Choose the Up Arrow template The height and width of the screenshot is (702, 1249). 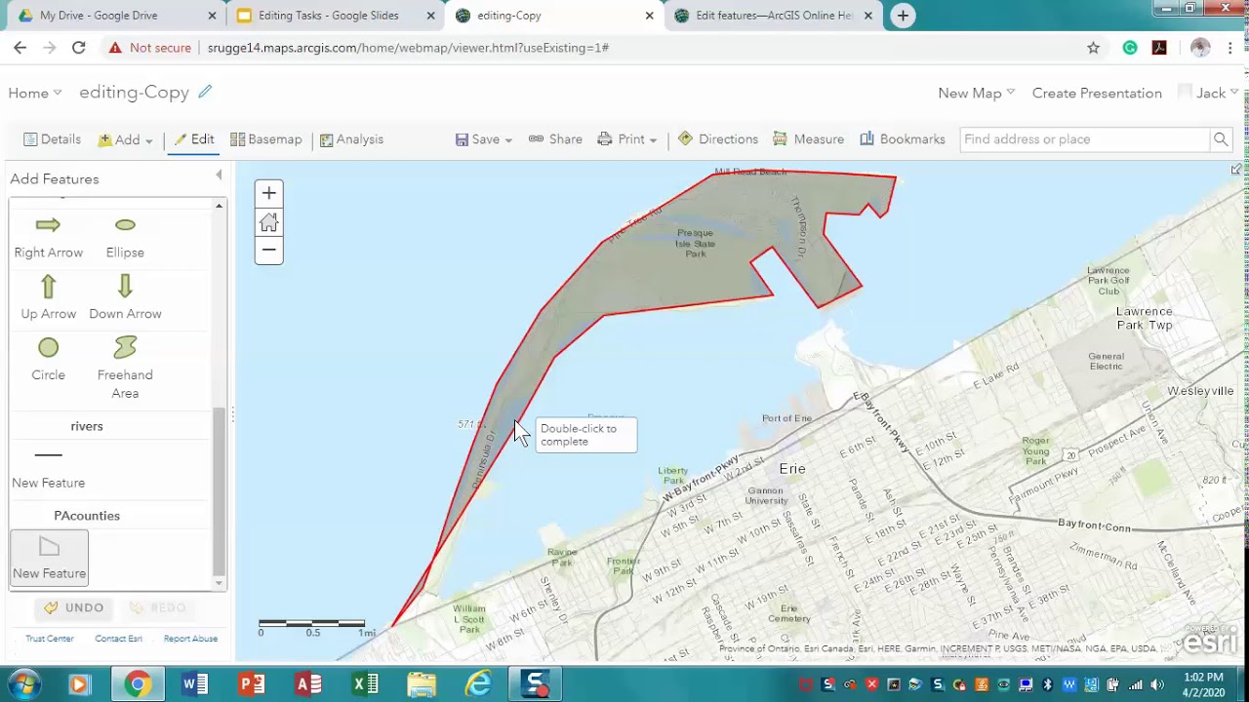pos(48,297)
